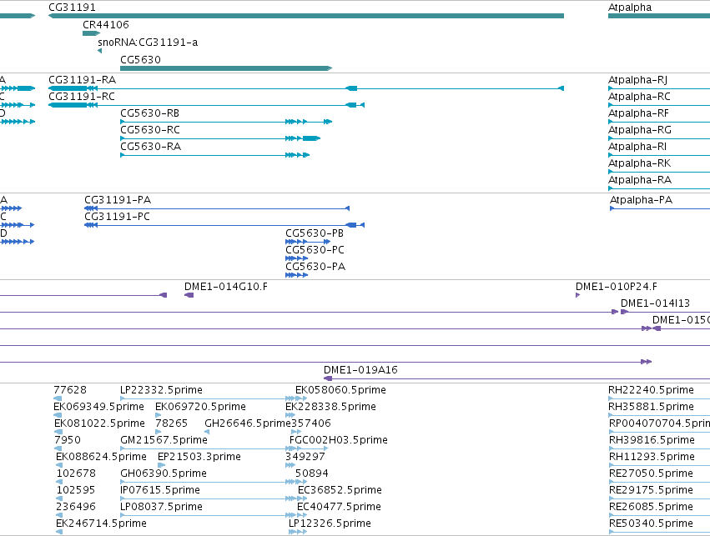Click the snoRNA:CG31191-a label
Viewport: 710px width, 536px height.
tap(148, 43)
